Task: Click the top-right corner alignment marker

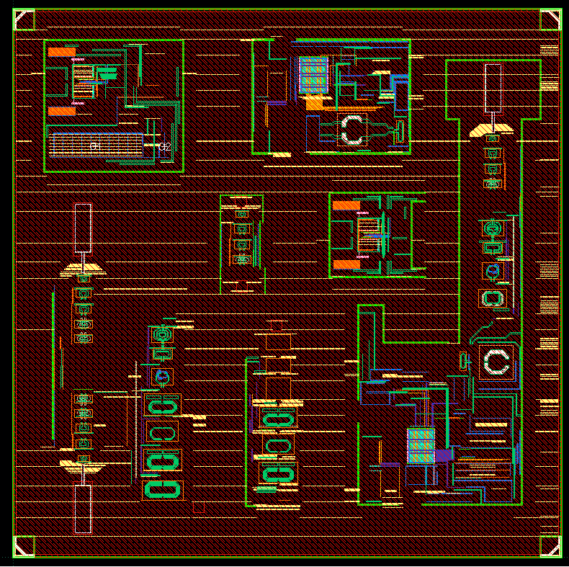Action: [x=550, y=20]
